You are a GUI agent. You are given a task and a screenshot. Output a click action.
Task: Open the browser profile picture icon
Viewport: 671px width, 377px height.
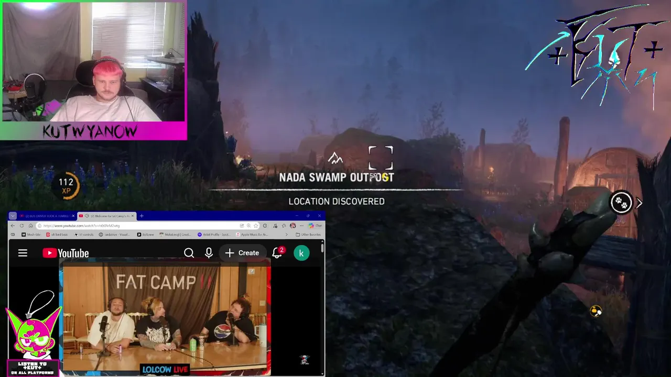293,226
